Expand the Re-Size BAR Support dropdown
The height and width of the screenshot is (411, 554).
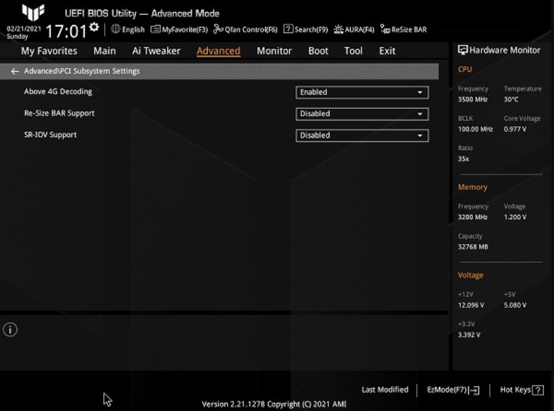(362, 114)
